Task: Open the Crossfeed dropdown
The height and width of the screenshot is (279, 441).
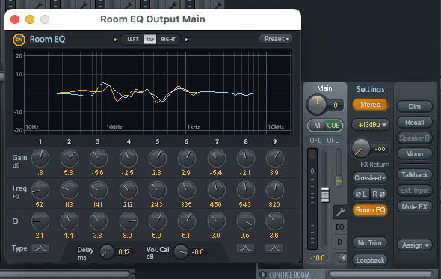Action: click(x=369, y=178)
